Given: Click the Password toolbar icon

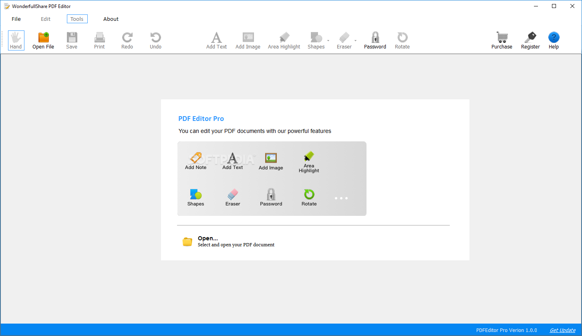Looking at the screenshot, I should tap(375, 40).
